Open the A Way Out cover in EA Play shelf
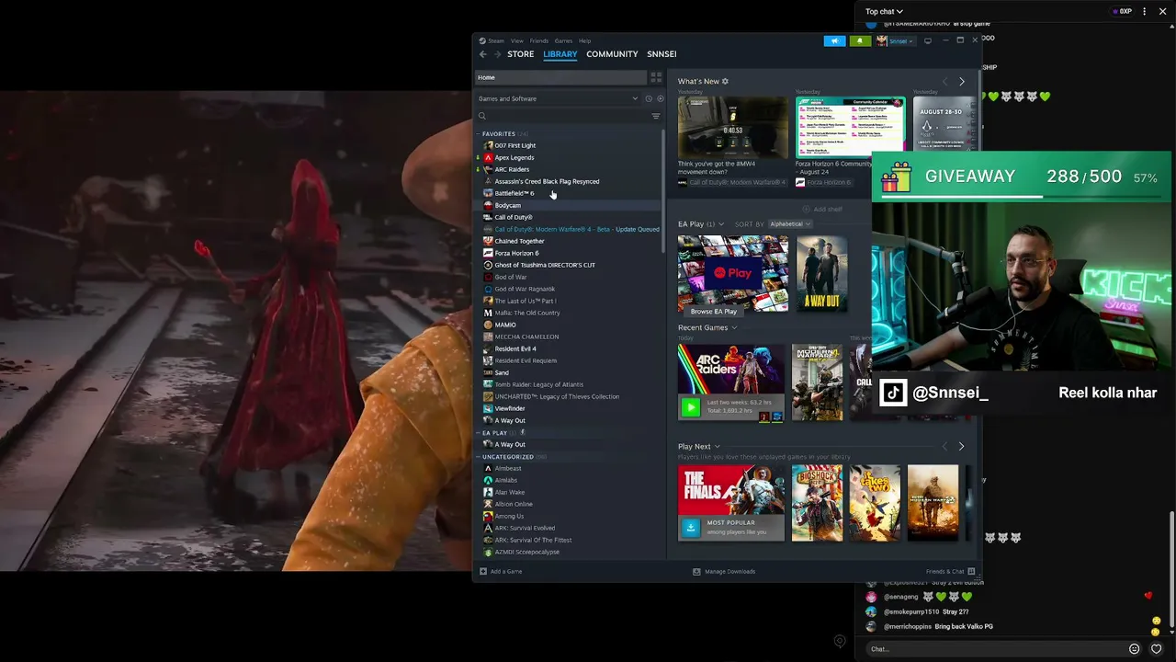The image size is (1176, 662). [822, 274]
